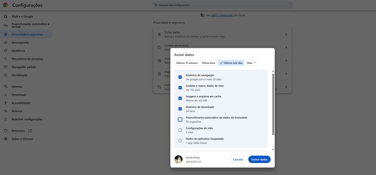The image size is (376, 175).
Task: Confirm with the Excluir dados button
Action: tap(259, 160)
